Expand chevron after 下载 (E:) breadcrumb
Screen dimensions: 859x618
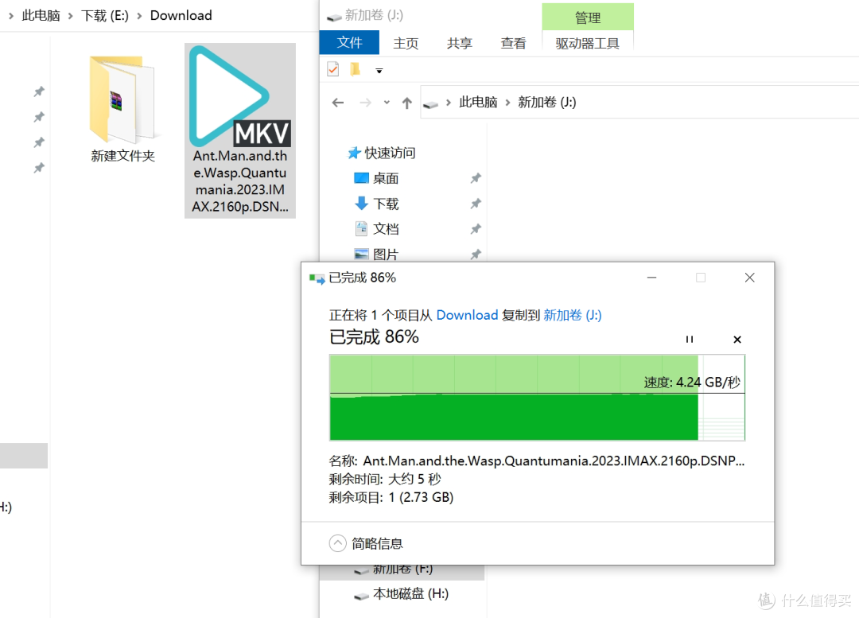pyautogui.click(x=139, y=16)
